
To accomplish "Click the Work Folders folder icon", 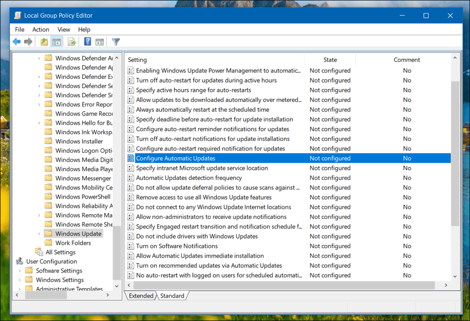I will pos(48,243).
